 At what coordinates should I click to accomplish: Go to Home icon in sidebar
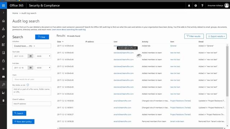click(3, 21)
